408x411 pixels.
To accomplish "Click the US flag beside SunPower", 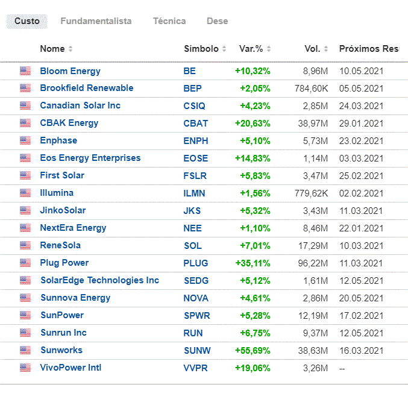I will 25,315.
